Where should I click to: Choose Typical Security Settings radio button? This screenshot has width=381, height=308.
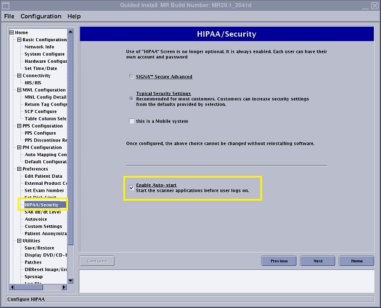131,98
